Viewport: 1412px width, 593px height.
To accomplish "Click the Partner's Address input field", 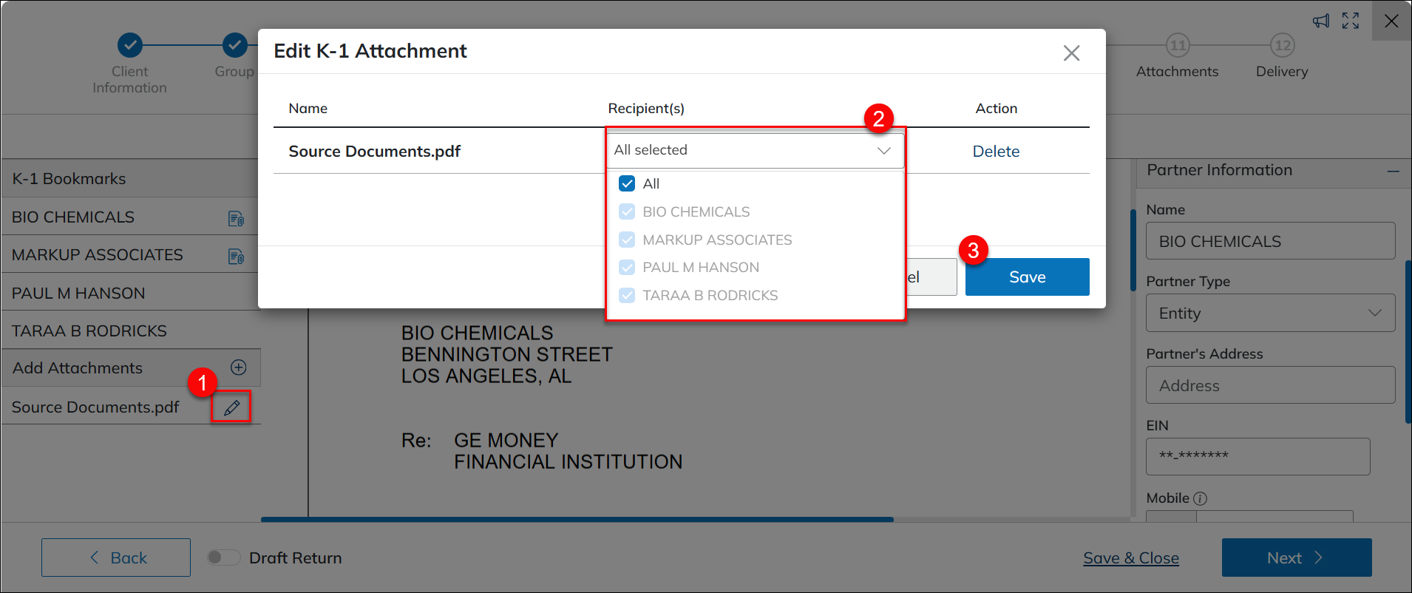I will pyautogui.click(x=1270, y=385).
